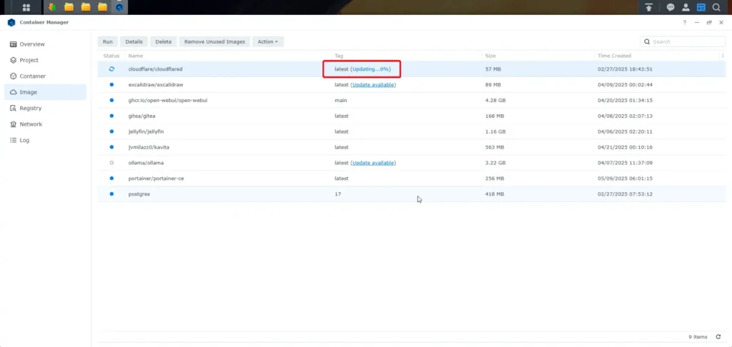The image size is (732, 347).
Task: Select the jellyfin/jellyfin image name
Action: coord(146,131)
